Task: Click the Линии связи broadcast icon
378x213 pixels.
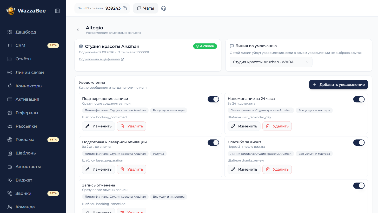Action: (x=10, y=72)
